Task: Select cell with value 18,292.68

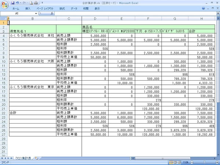Action: coord(201,134)
